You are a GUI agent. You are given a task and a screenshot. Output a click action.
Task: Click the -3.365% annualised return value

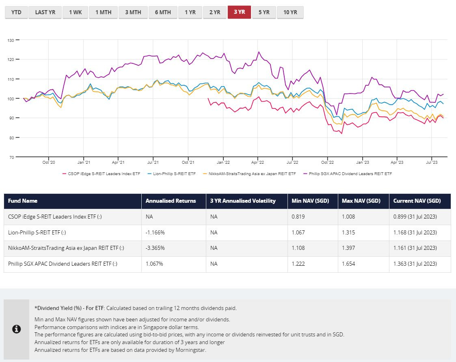point(155,248)
